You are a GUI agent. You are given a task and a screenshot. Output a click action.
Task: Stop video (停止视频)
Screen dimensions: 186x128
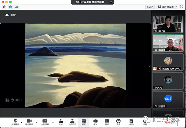coord(29,122)
